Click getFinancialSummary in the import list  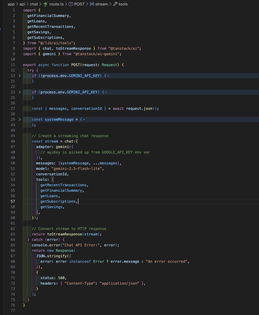[48, 15]
